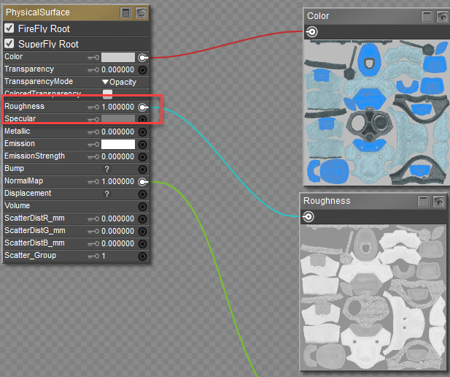The width and height of the screenshot is (450, 377).
Task: Click the NormalMap row connected plug
Action: click(x=143, y=182)
